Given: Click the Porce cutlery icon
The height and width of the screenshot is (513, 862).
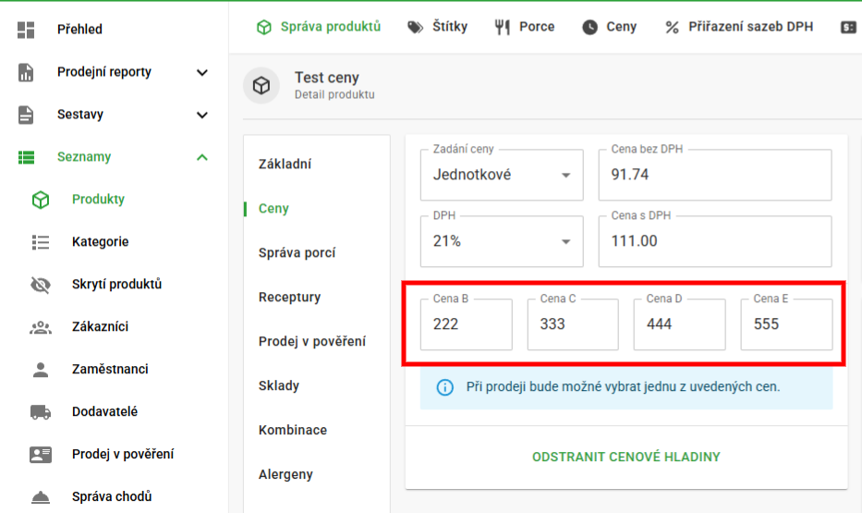Looking at the screenshot, I should 503,27.
